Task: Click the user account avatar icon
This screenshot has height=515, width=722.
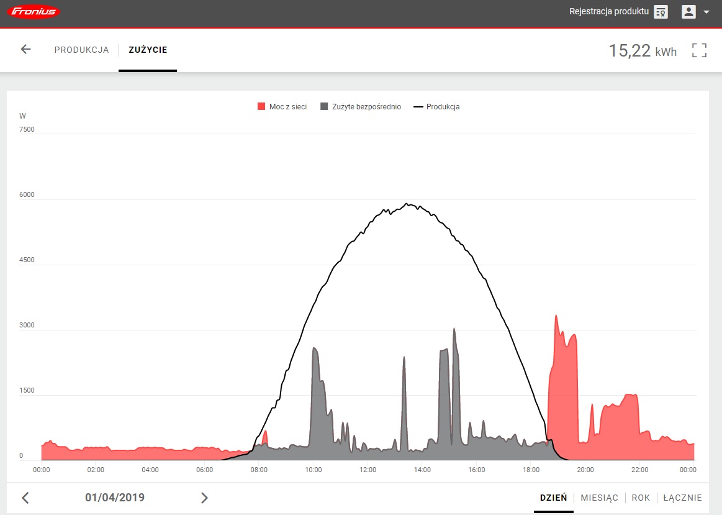Action: click(x=688, y=12)
